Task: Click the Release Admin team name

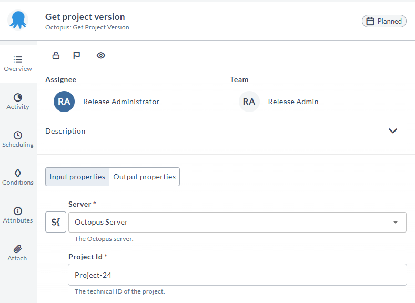Action: coord(293,102)
